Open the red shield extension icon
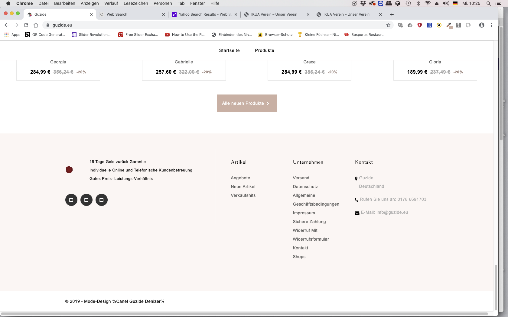This screenshot has width=508, height=317. 420,25
